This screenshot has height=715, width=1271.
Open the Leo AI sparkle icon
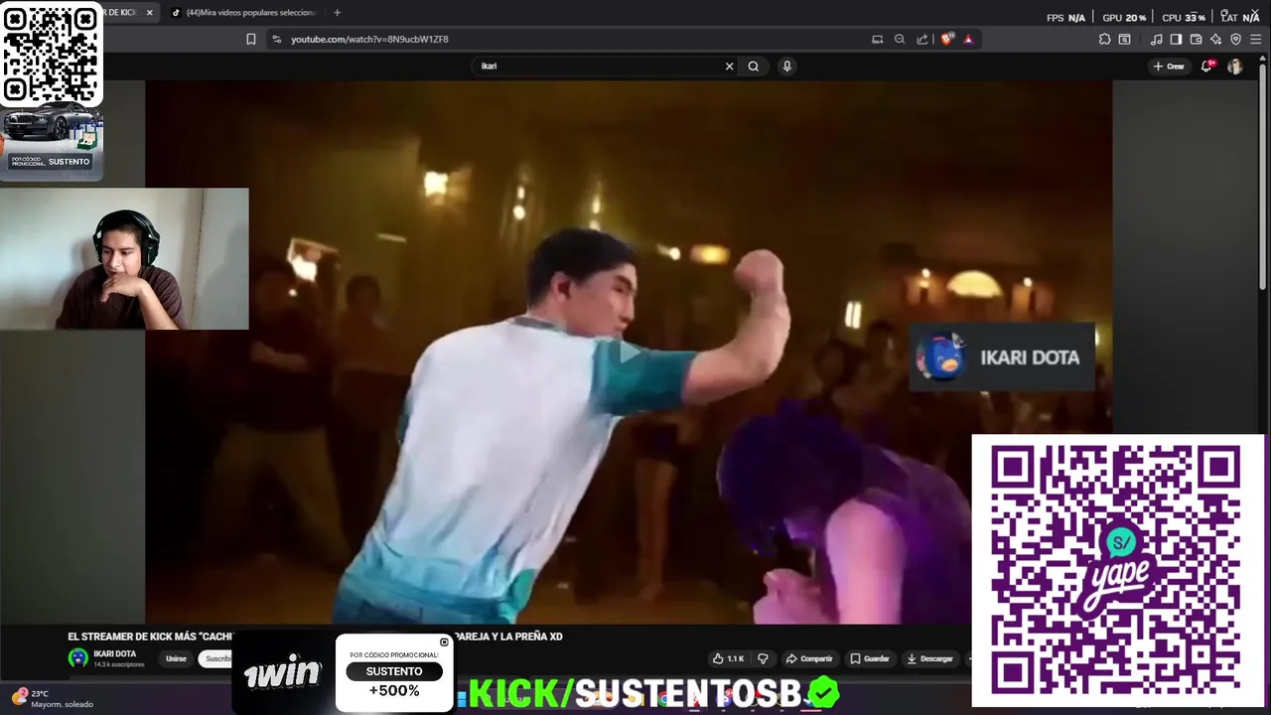1215,39
